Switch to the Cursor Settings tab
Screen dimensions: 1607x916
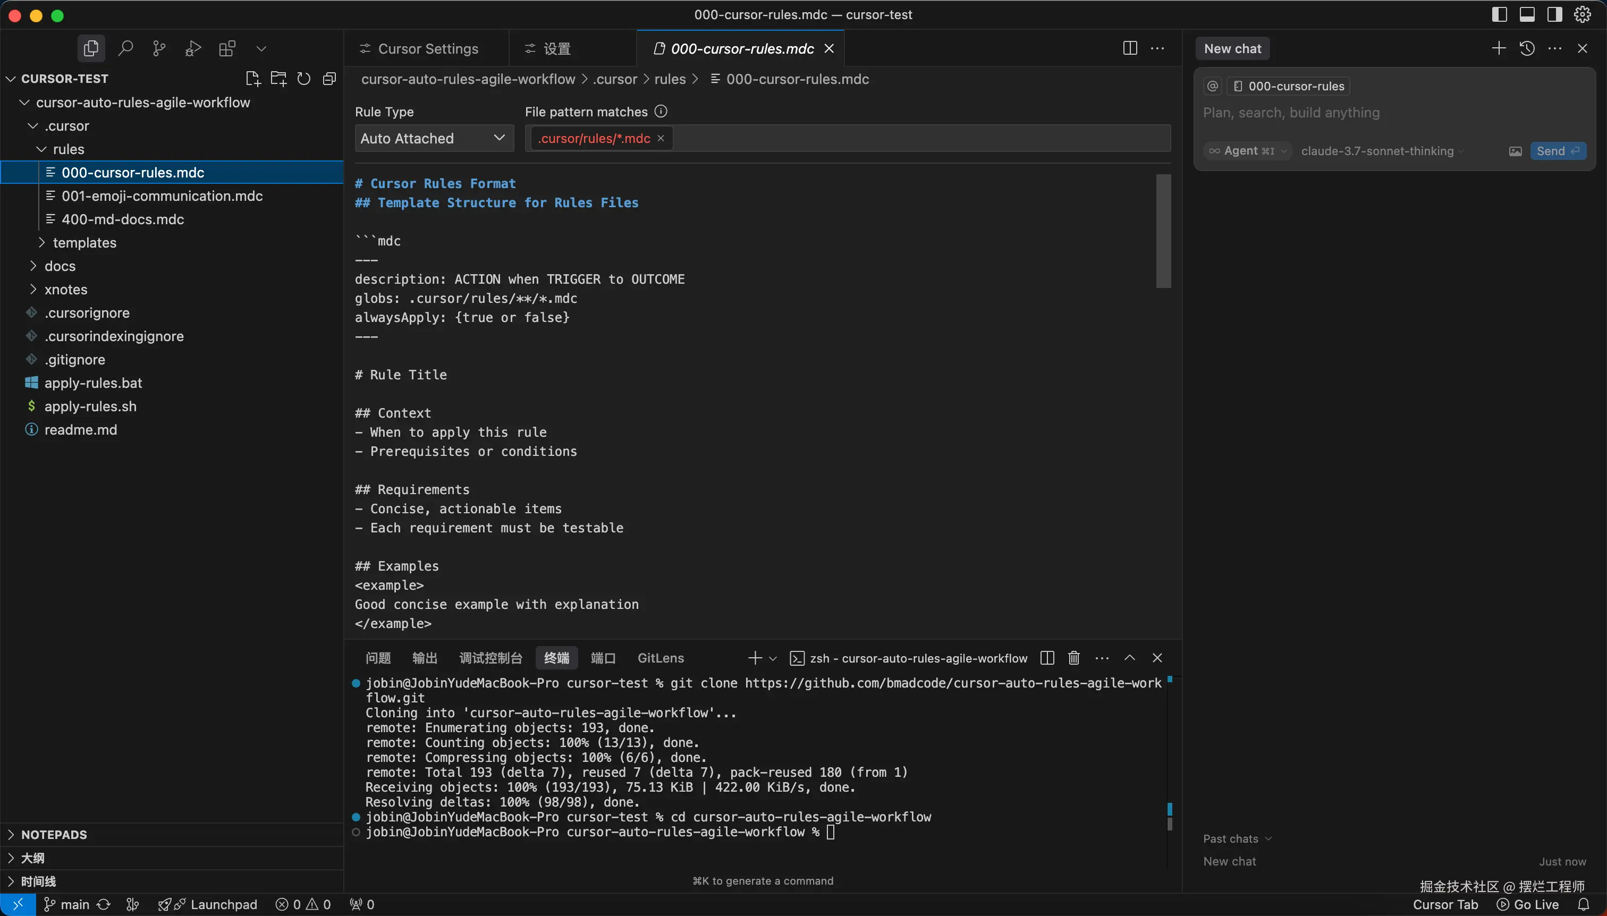(427, 48)
